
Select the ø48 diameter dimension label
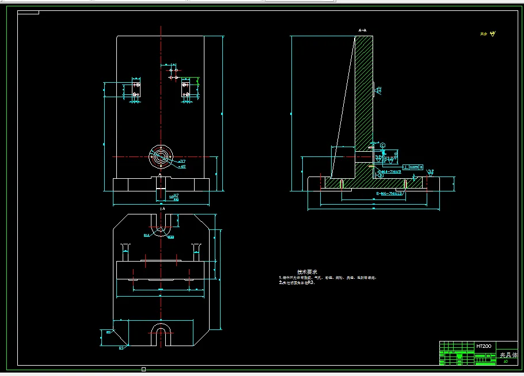pyautogui.click(x=182, y=167)
